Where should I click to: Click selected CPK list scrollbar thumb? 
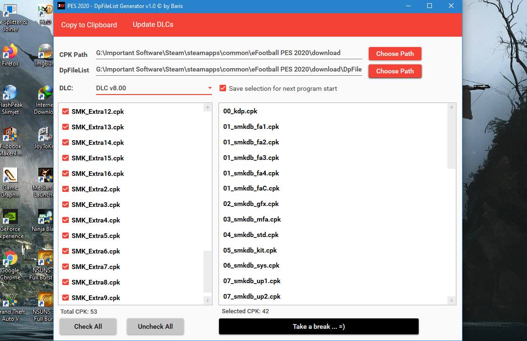[x=451, y=140]
